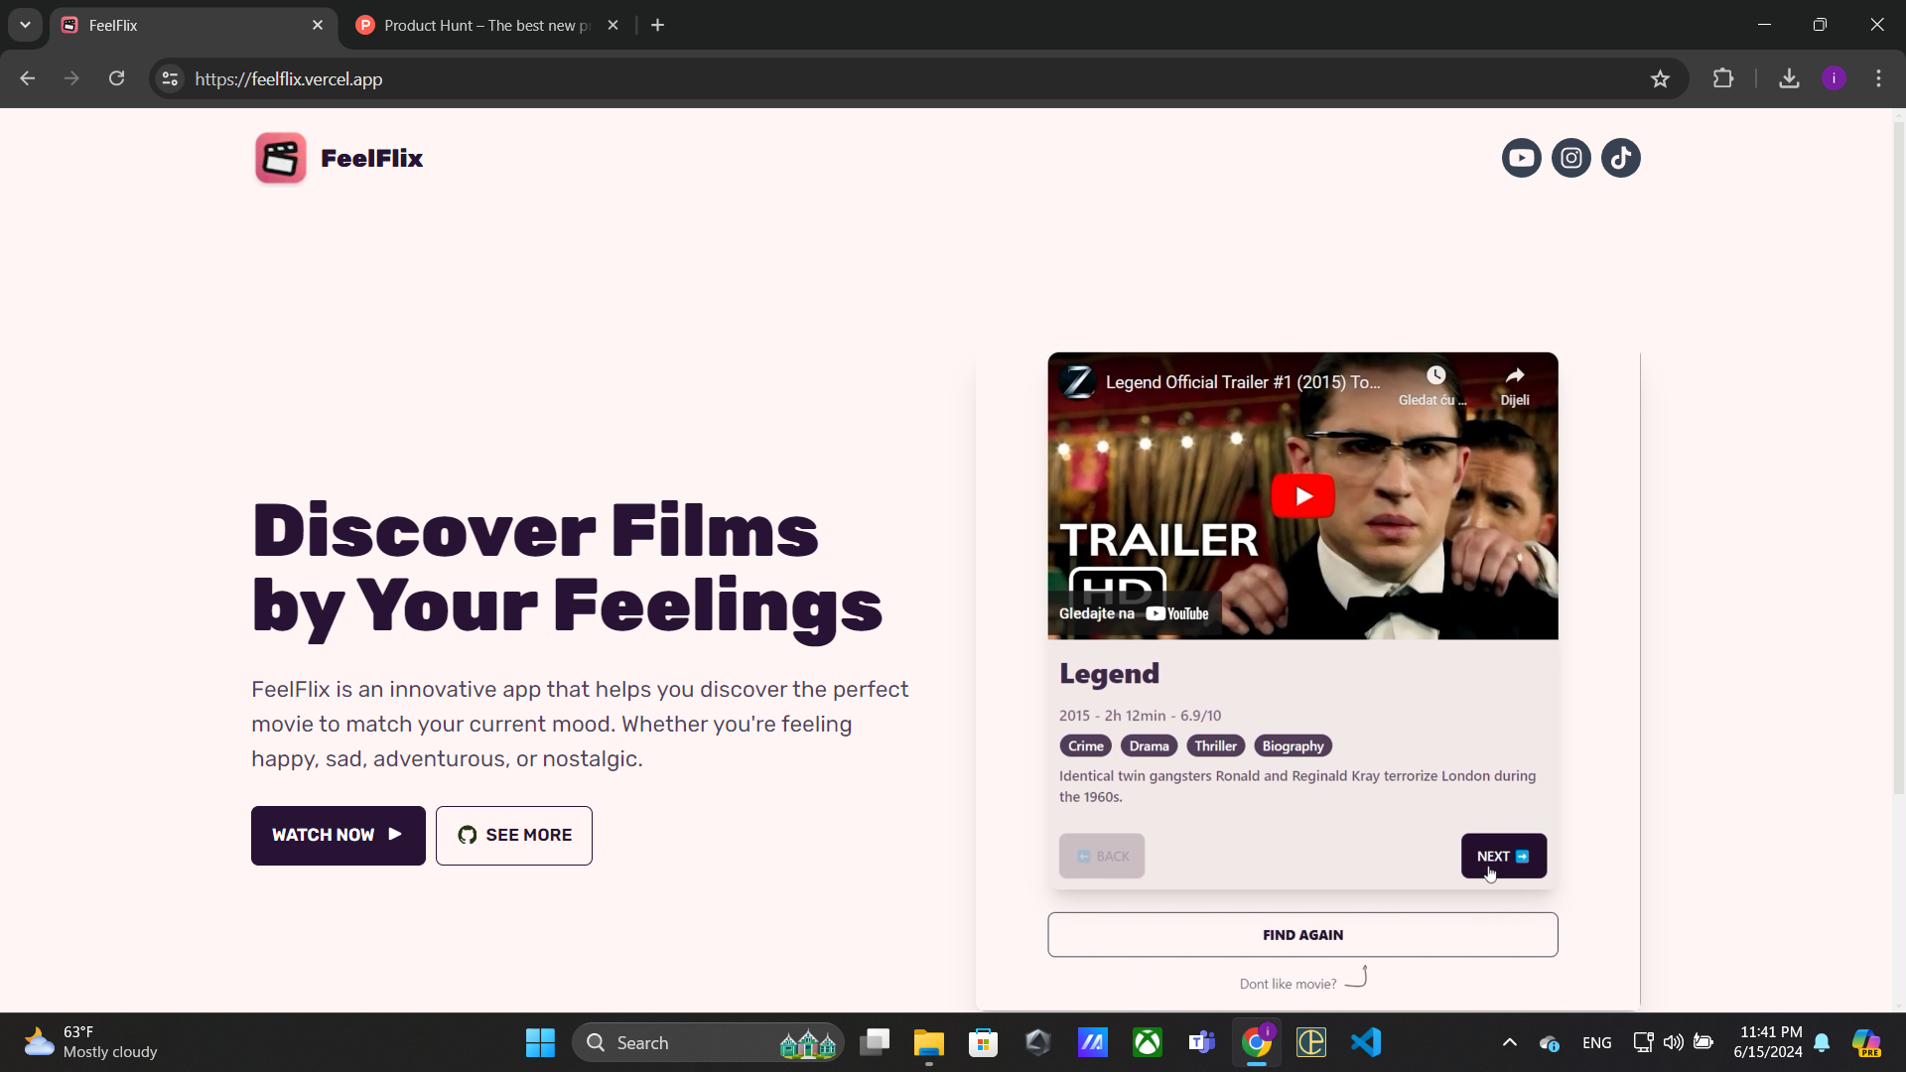Open trailer on YouTube via Gledajte na link

point(1134,613)
